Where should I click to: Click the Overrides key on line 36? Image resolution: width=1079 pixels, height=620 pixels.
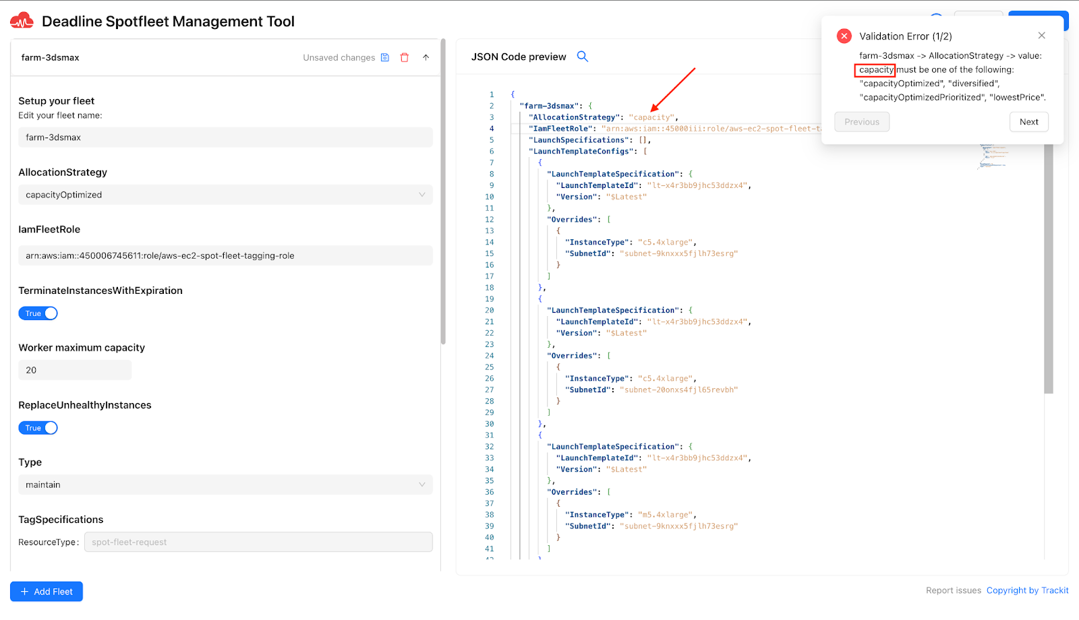(572, 493)
